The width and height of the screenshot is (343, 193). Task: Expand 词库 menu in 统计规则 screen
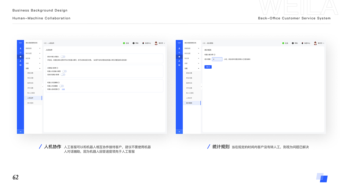click(x=199, y=64)
